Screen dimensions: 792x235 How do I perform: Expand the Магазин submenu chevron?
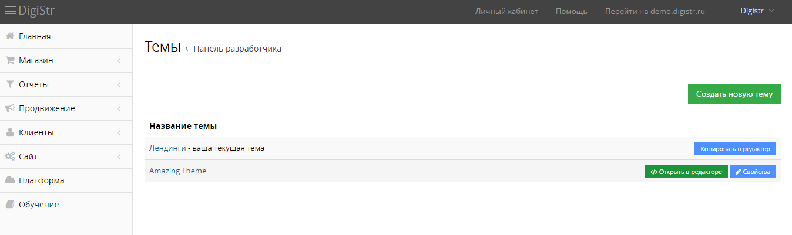point(119,61)
